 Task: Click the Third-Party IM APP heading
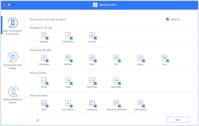tap(40, 50)
